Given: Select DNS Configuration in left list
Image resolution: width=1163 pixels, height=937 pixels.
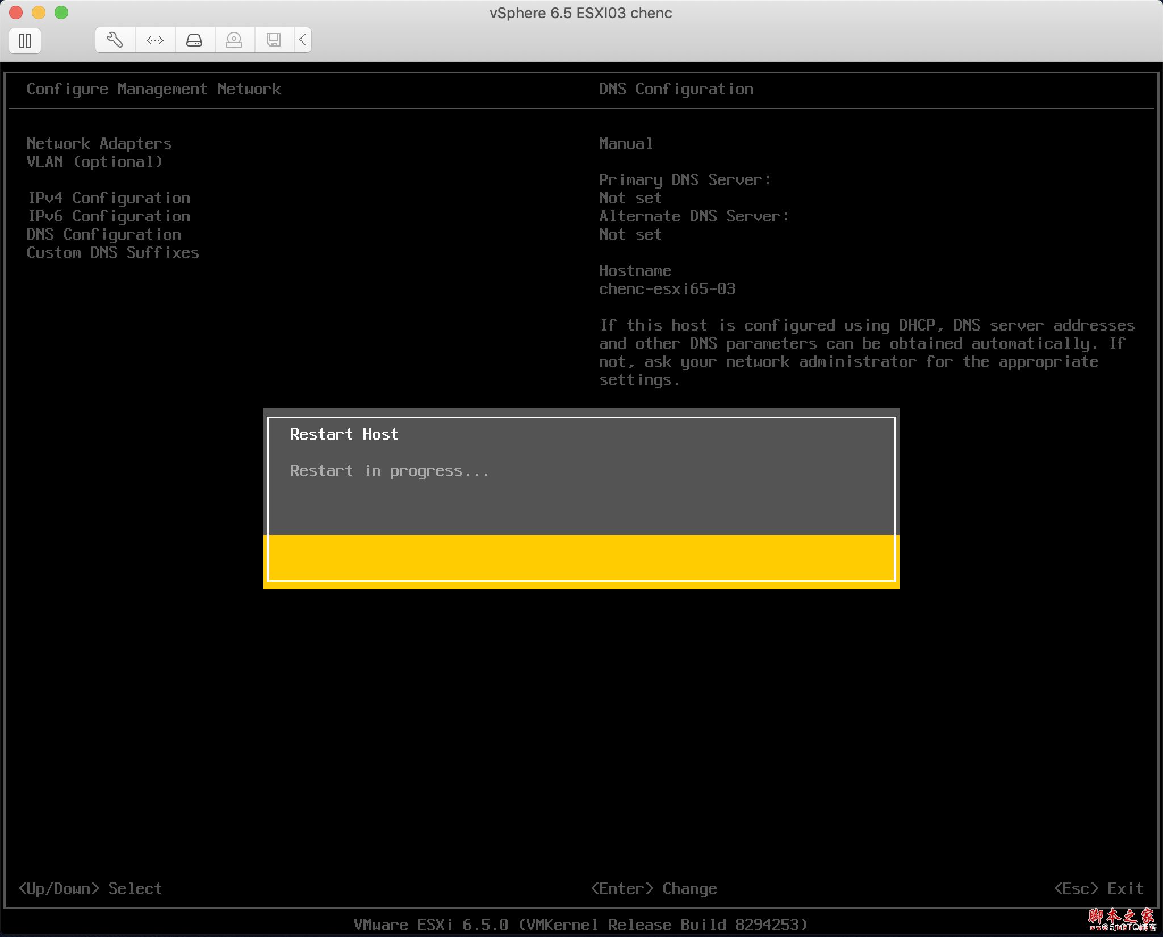Looking at the screenshot, I should (104, 235).
